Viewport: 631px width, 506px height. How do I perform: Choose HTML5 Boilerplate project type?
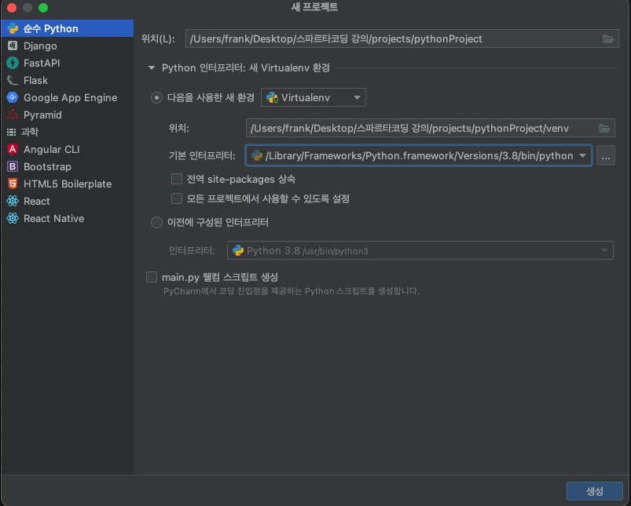click(x=68, y=184)
